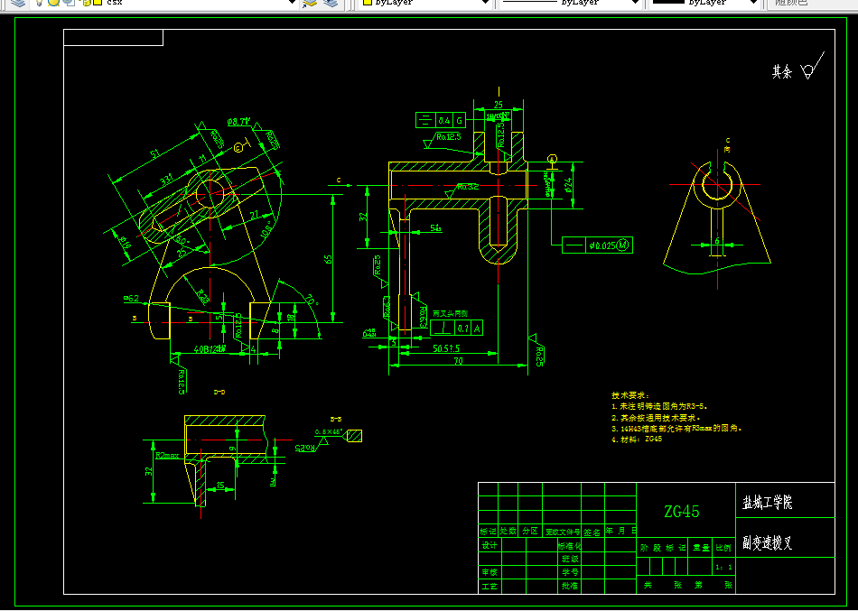
Task: Click the 阶段标记 title block label
Action: 663,548
